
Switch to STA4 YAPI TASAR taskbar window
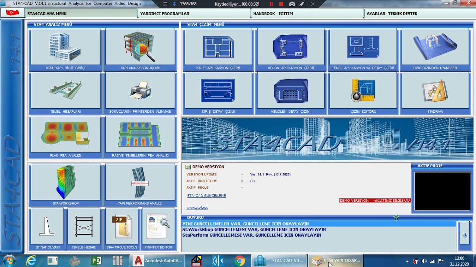click(x=335, y=261)
